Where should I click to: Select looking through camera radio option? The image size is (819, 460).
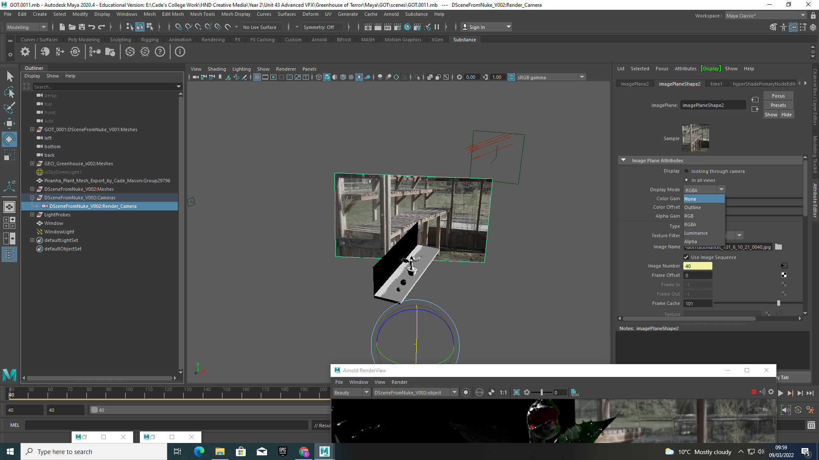coord(686,171)
